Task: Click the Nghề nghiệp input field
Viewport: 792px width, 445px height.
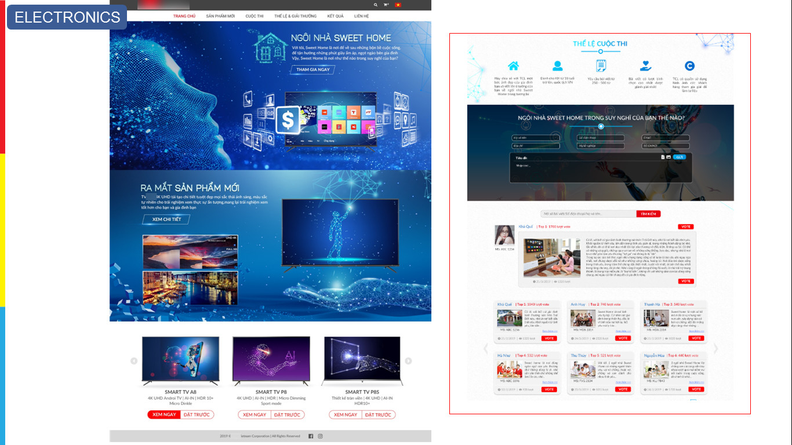Action: tap(601, 146)
